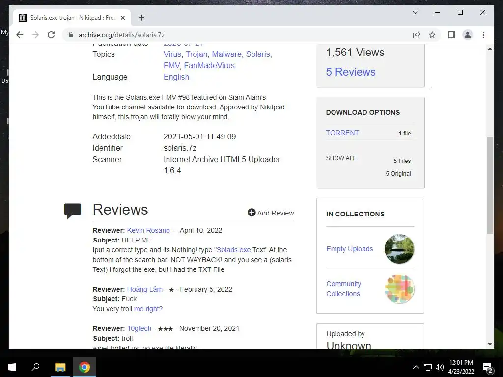Viewport: 503px width, 377px height.
Task: Click the Solaris.exe link in review
Action: (x=233, y=250)
